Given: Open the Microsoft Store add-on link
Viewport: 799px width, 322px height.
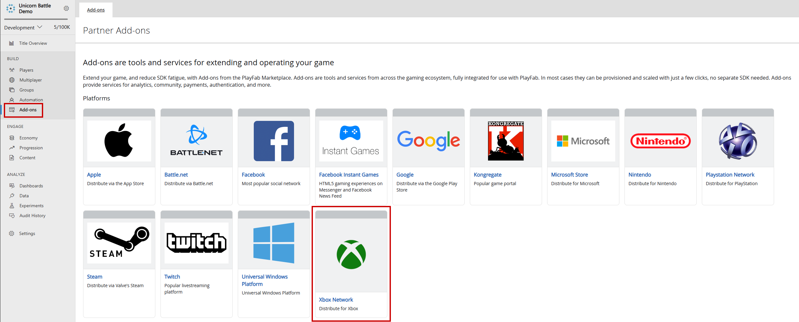Looking at the screenshot, I should click(x=570, y=175).
